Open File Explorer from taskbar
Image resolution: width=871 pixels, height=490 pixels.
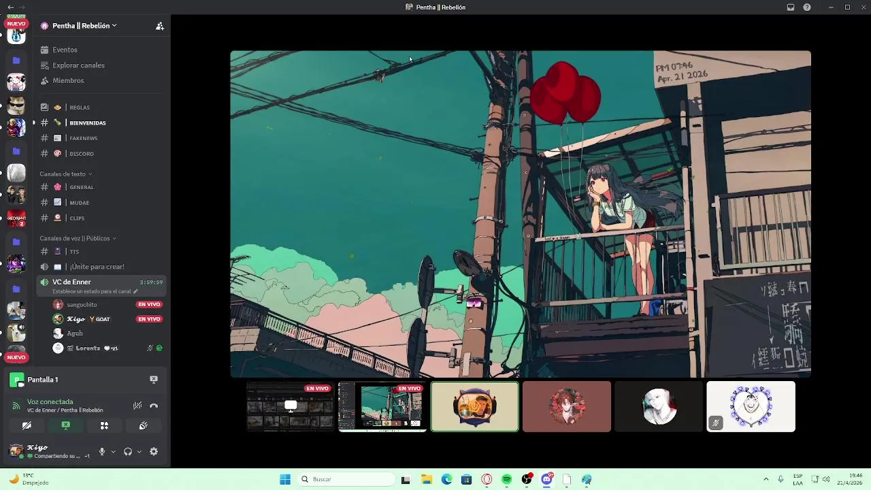click(427, 480)
